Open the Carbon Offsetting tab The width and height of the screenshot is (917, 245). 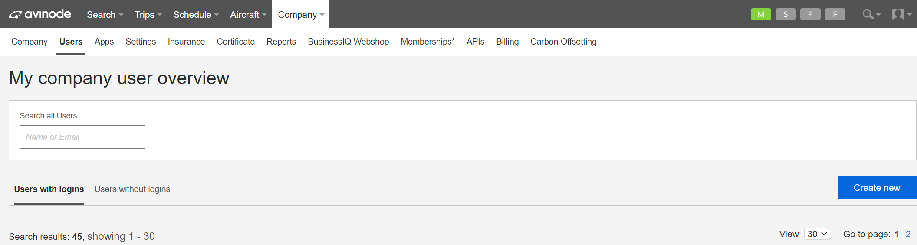(563, 42)
